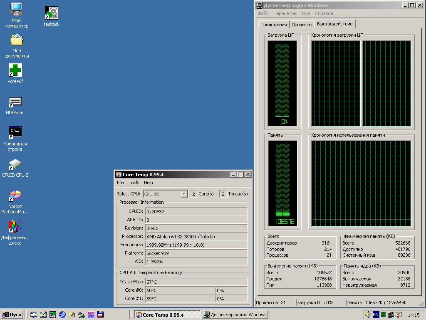Image resolution: width=426 pixels, height=320 pixels.
Task: Minimize the Core Temp window
Action: click(x=233, y=175)
